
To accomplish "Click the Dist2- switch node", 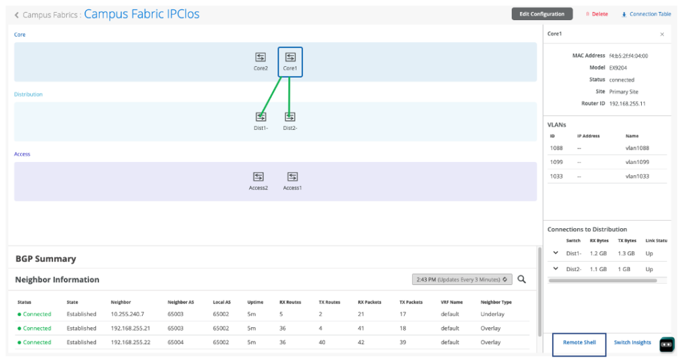I will click(290, 117).
